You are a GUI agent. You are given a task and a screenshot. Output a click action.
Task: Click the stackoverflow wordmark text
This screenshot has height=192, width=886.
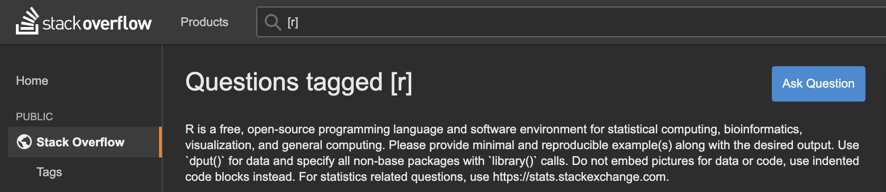click(x=97, y=23)
